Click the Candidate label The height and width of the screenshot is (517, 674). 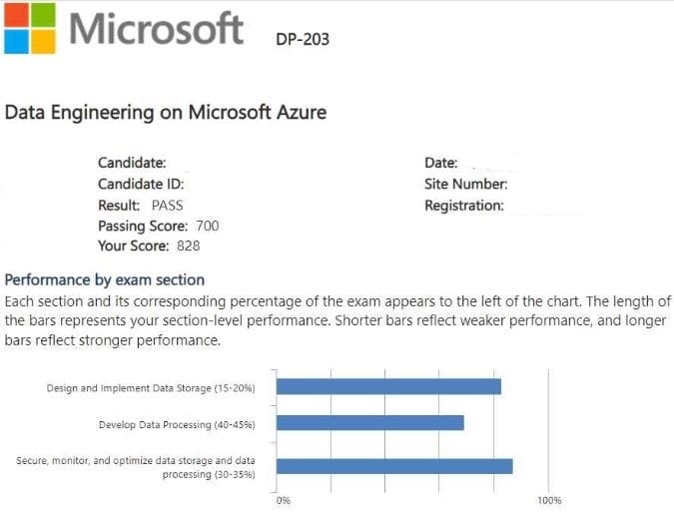tap(132, 163)
